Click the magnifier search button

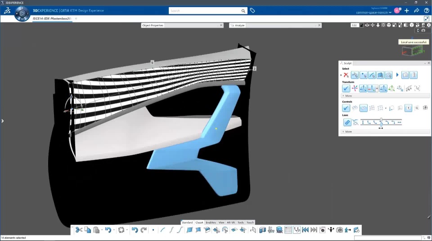point(243,11)
